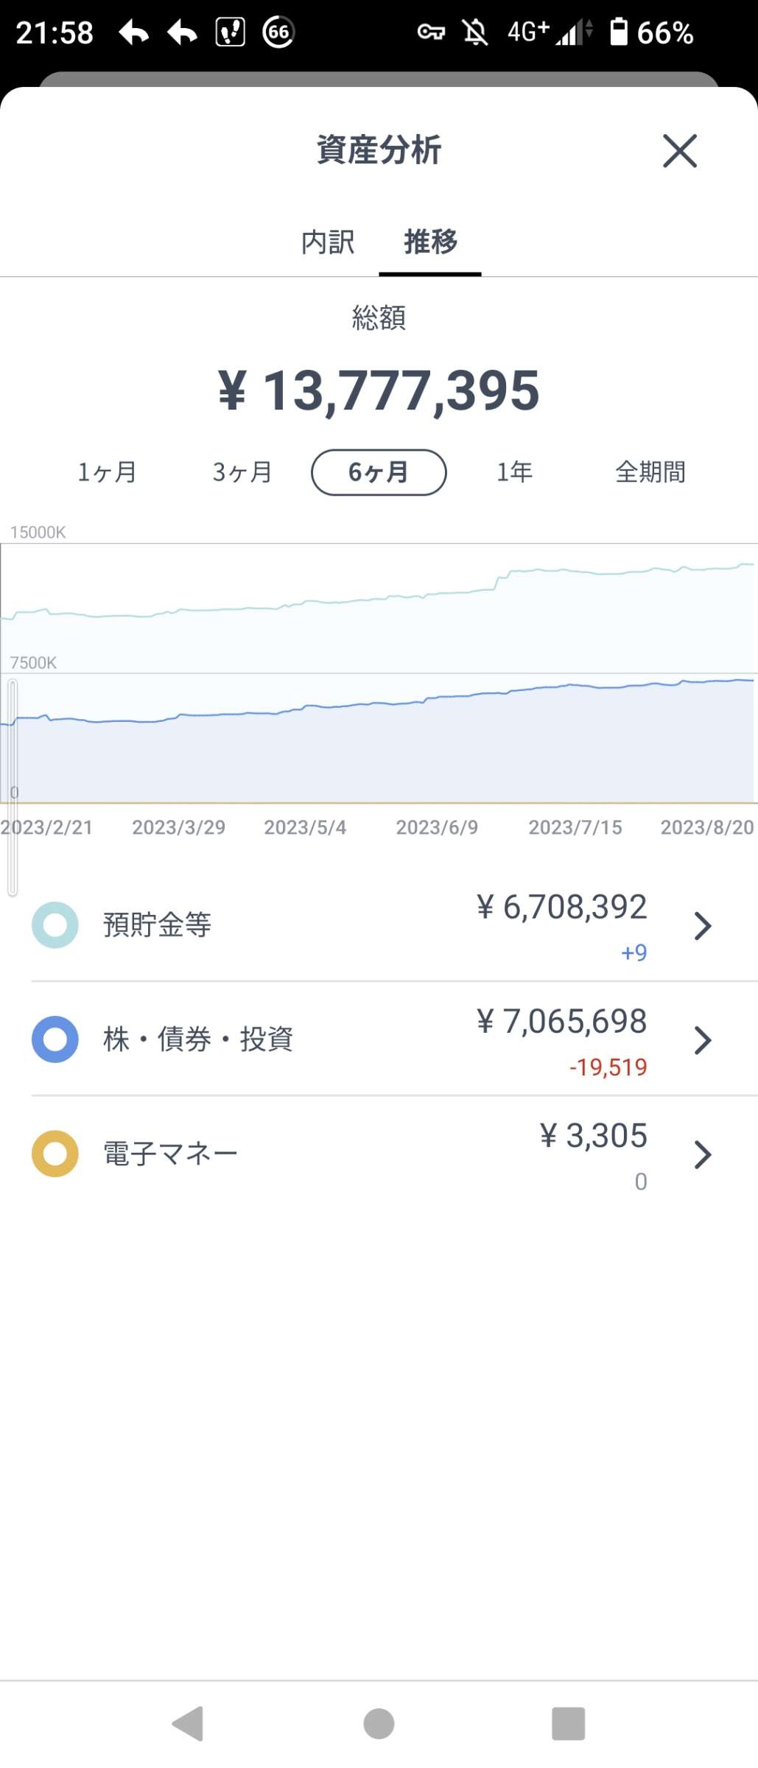Tap the muted notification bell status icon

pyautogui.click(x=475, y=32)
